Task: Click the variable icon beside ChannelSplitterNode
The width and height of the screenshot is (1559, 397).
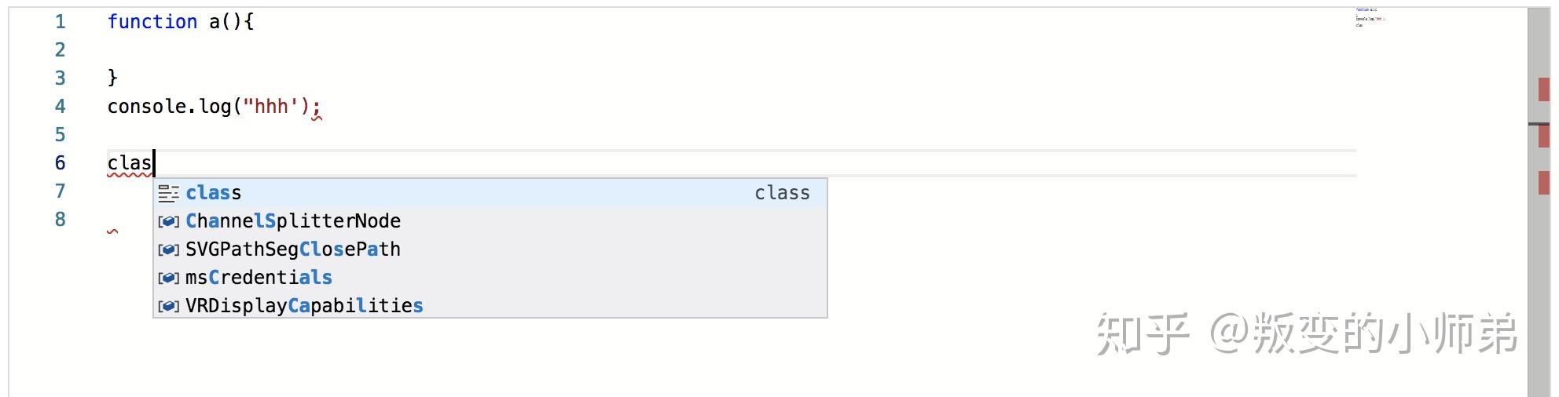Action: [x=168, y=222]
